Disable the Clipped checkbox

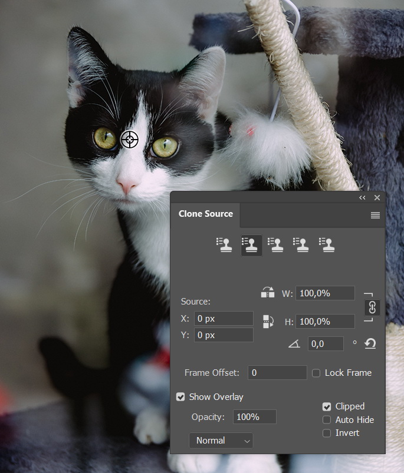point(327,406)
